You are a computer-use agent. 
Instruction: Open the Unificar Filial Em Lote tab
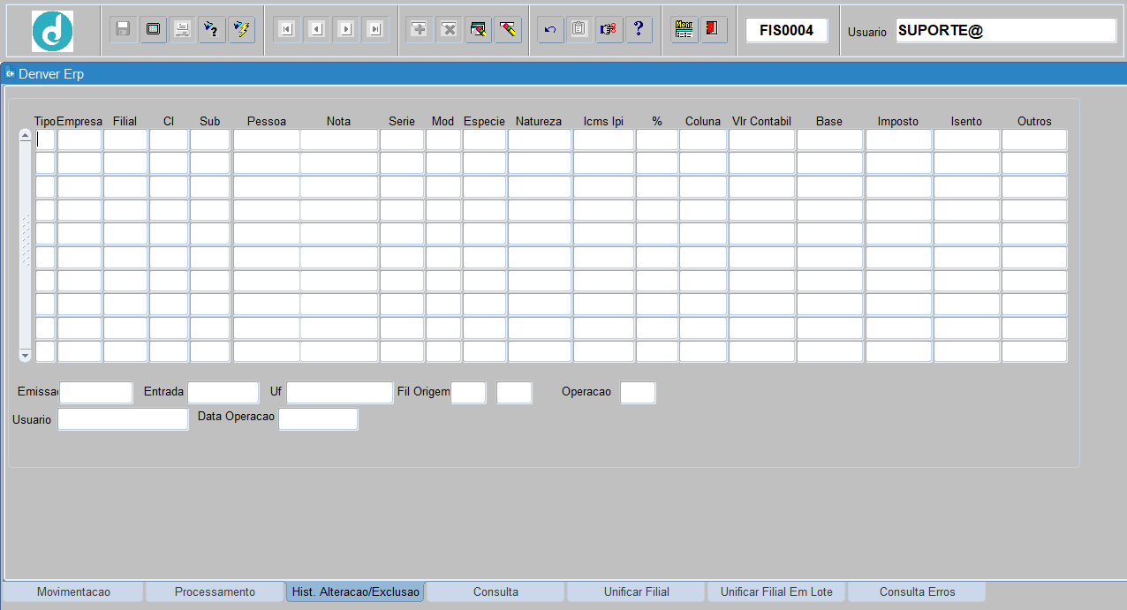pos(776,591)
